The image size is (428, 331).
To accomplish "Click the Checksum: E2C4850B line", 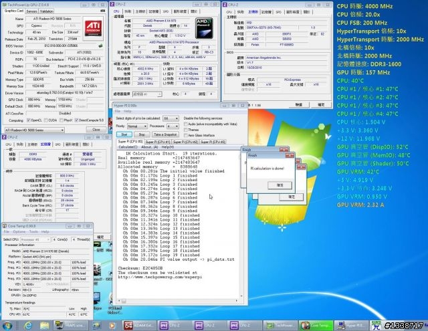I will coord(140,268).
